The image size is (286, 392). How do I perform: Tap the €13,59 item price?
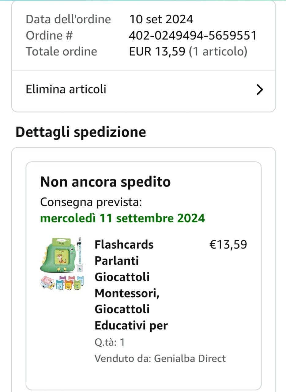point(228,245)
